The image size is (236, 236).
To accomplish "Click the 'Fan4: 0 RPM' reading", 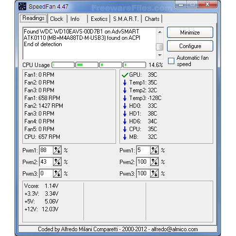I will [x=39, y=121].
